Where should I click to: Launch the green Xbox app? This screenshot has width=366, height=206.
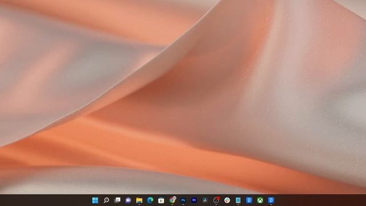pos(260,200)
